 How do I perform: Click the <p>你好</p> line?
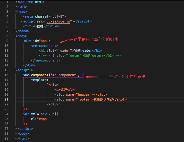point(64,90)
